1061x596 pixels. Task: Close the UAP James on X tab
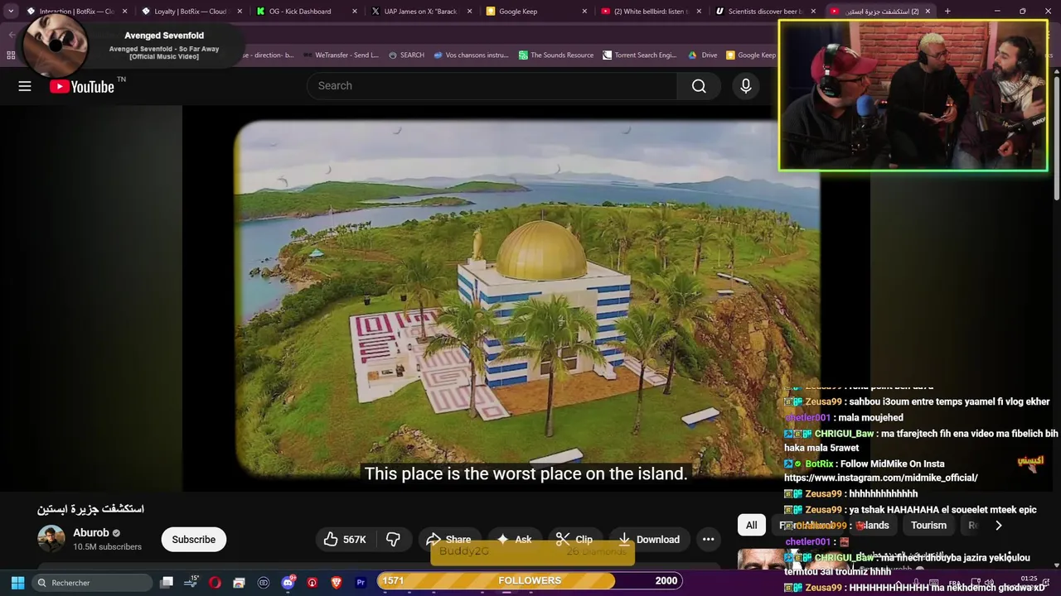point(469,12)
